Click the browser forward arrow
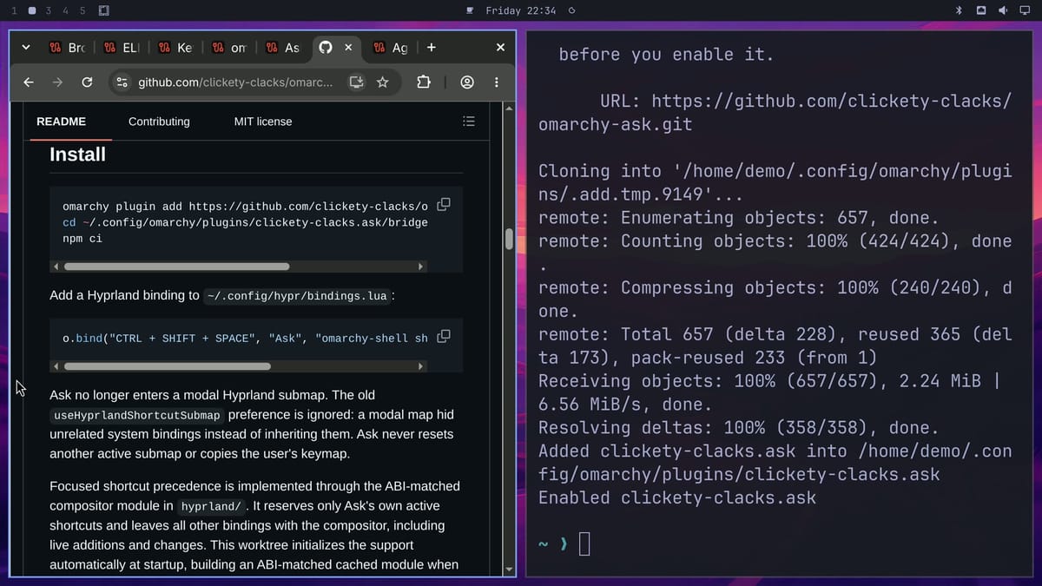Screen dimensions: 1042x586 click(57, 82)
